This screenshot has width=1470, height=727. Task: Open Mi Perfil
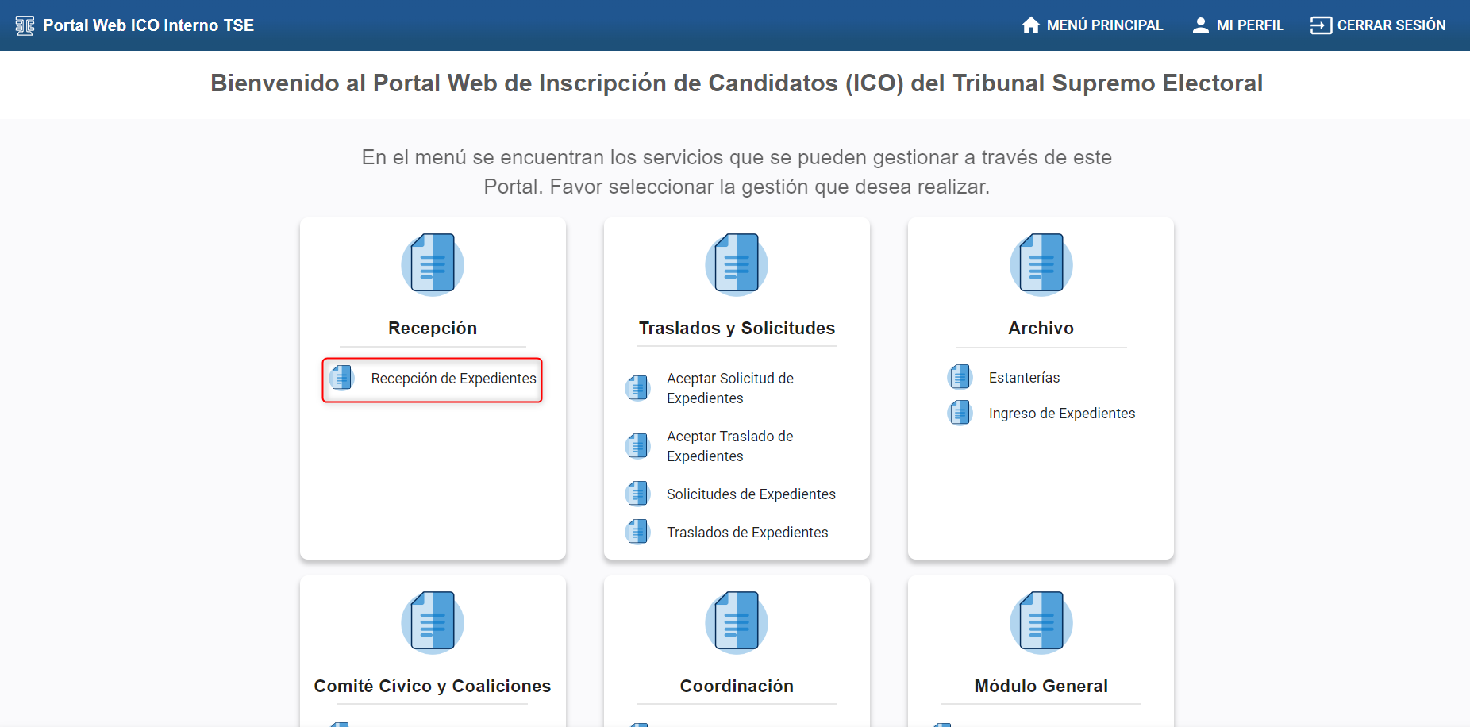(x=1250, y=25)
